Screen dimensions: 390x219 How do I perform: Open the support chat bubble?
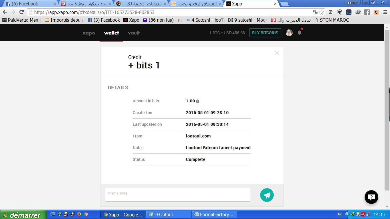pos(371,197)
